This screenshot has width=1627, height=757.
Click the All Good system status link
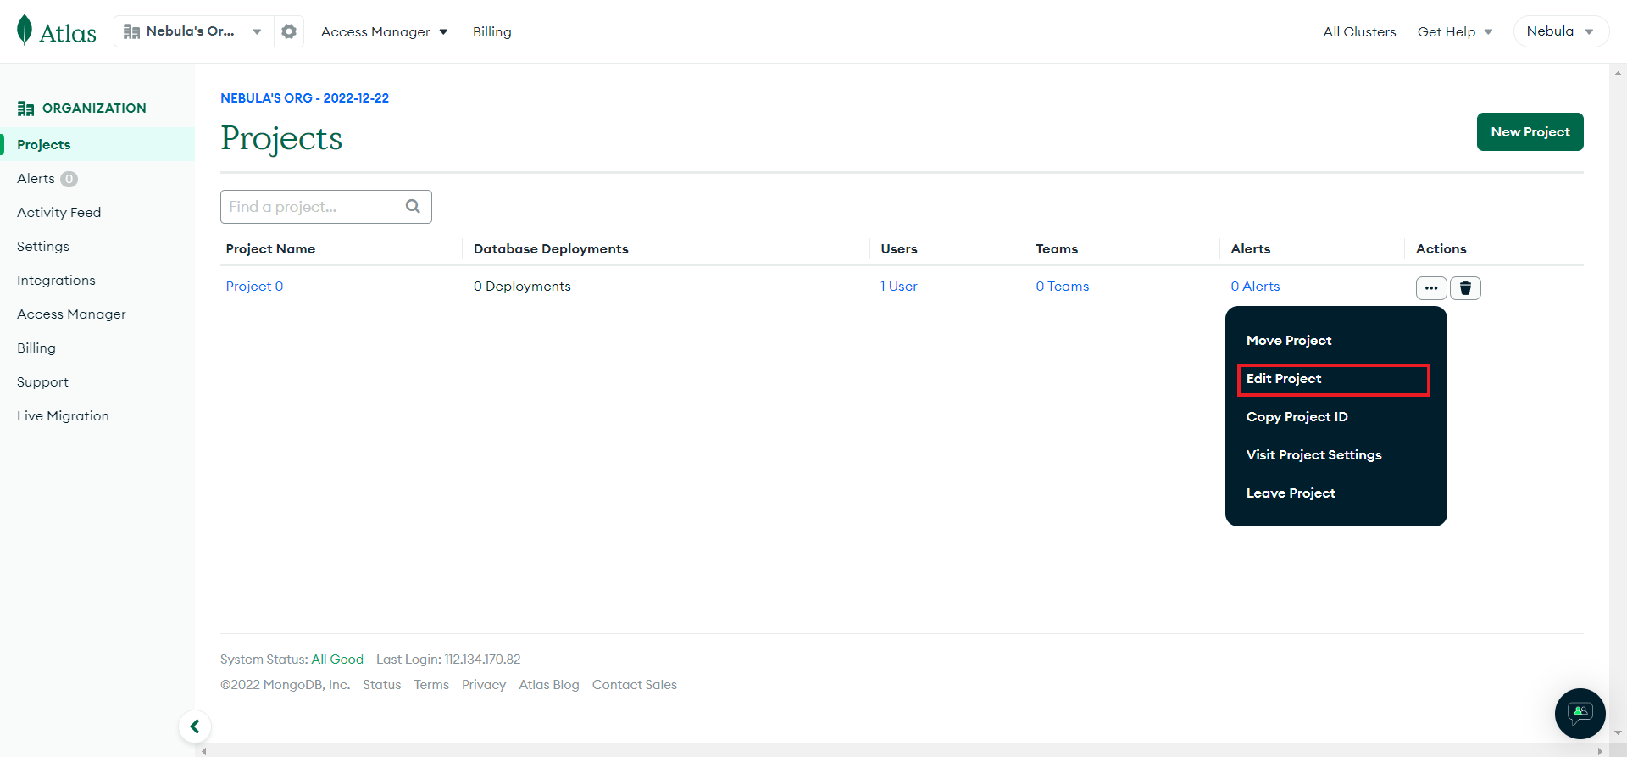point(337,659)
